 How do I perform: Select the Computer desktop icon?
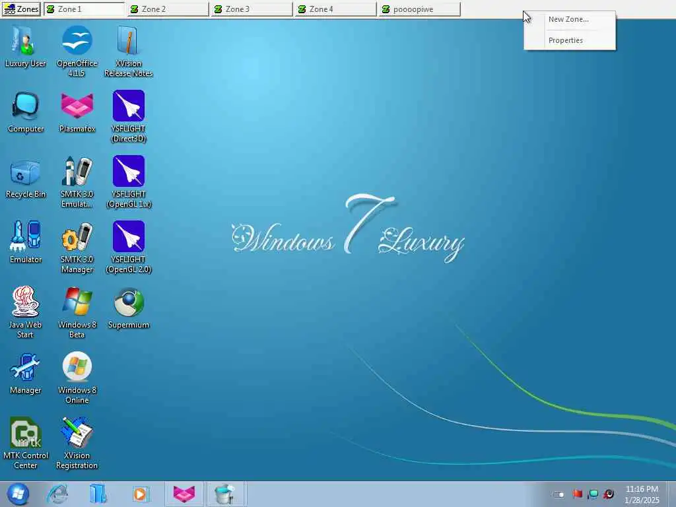point(26,112)
